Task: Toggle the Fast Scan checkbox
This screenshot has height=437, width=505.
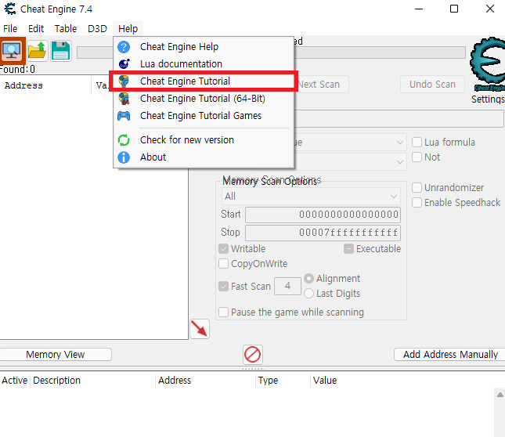Action: pos(223,286)
